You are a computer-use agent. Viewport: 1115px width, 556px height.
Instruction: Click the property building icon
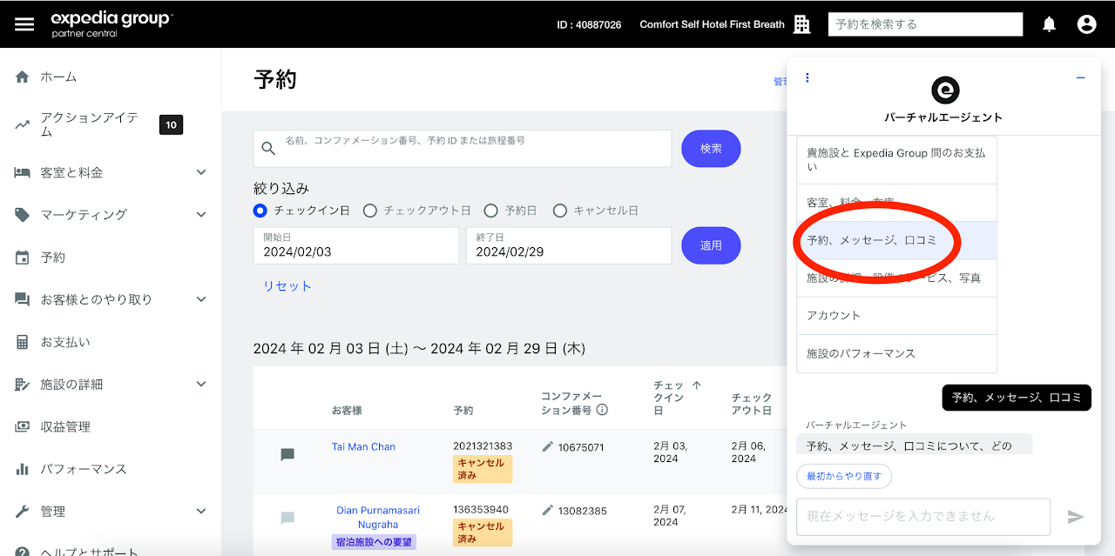pos(802,24)
